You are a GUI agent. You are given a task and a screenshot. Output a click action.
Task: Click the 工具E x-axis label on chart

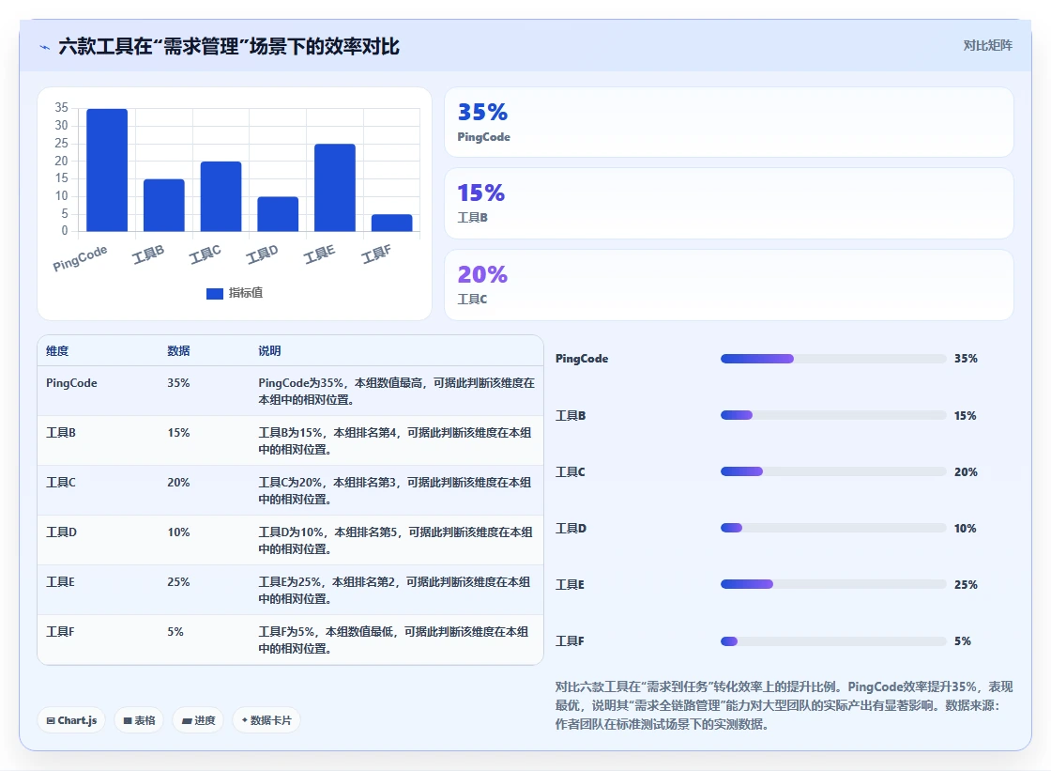(319, 254)
